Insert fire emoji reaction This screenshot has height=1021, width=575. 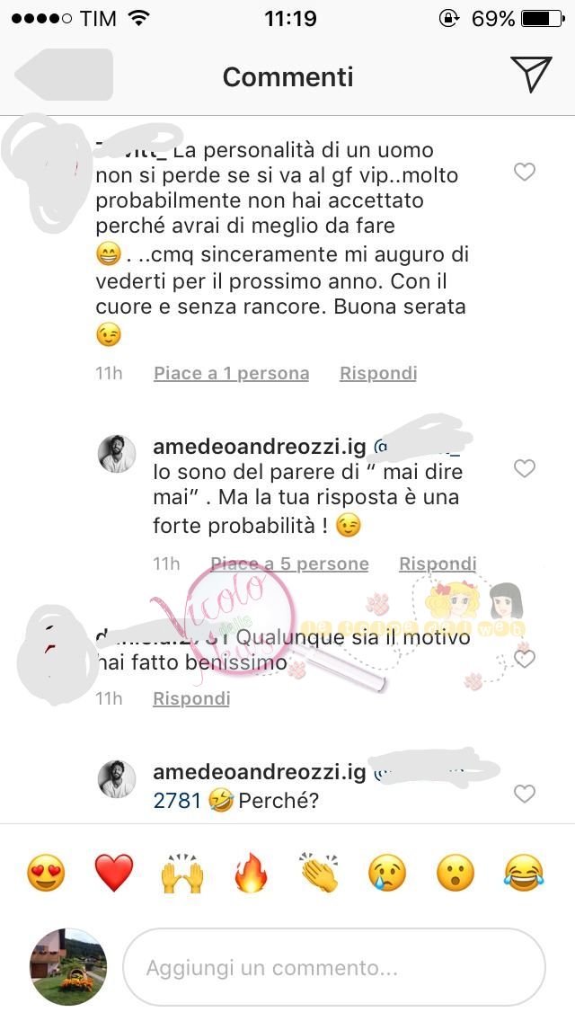[252, 873]
